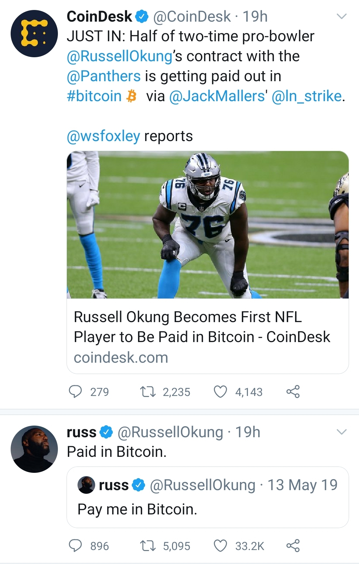Like the CoinDesk tweet
Image resolution: width=359 pixels, height=564 pixels.
click(x=220, y=392)
